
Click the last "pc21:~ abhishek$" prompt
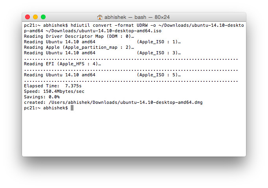point(46,108)
